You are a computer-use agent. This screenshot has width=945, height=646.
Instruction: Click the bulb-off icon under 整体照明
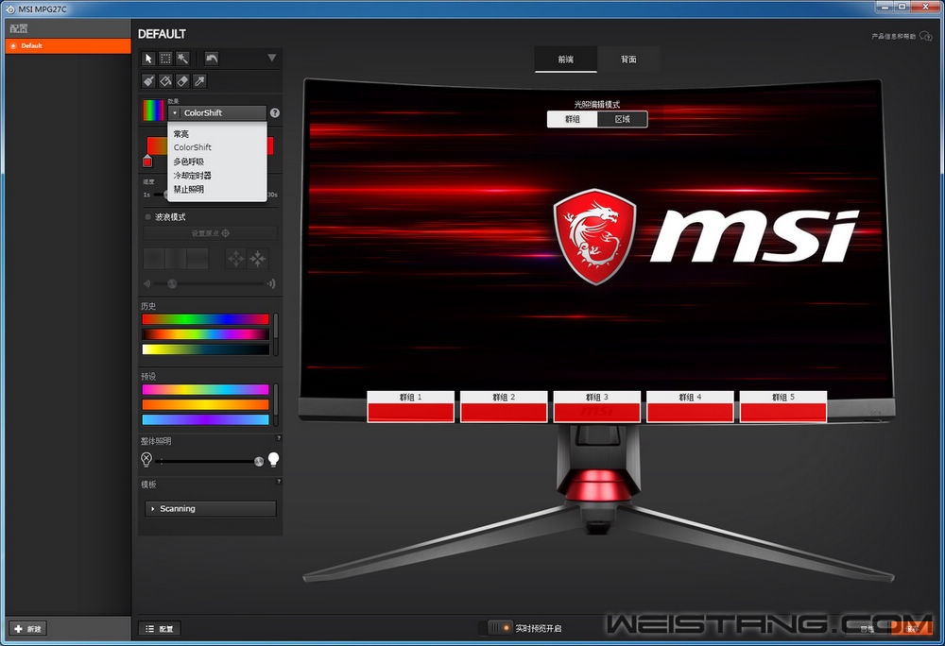coord(146,459)
